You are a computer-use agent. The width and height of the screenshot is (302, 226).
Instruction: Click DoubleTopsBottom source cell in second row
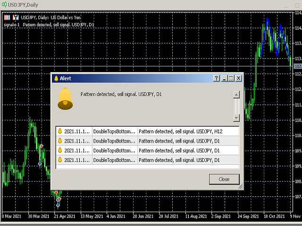tap(115, 141)
